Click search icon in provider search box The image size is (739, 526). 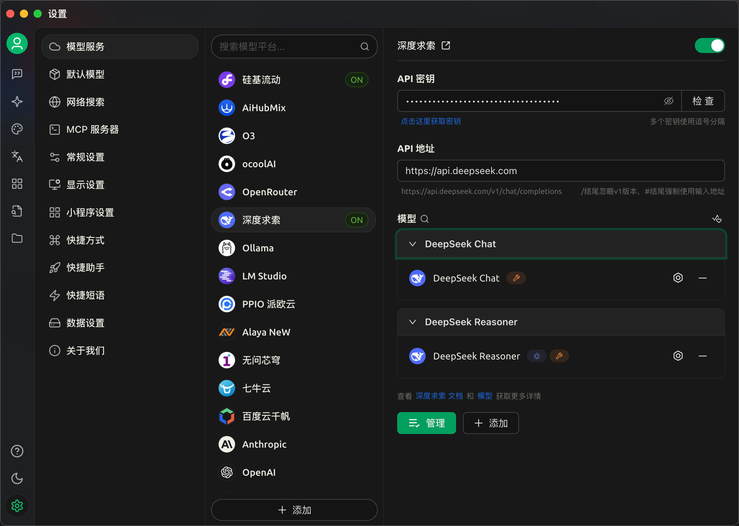coord(365,47)
